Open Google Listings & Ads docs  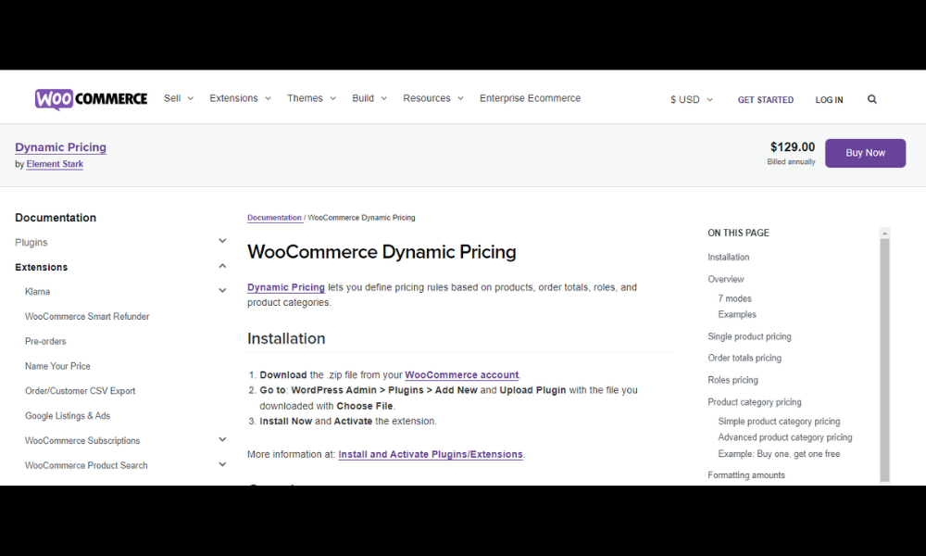pos(68,416)
